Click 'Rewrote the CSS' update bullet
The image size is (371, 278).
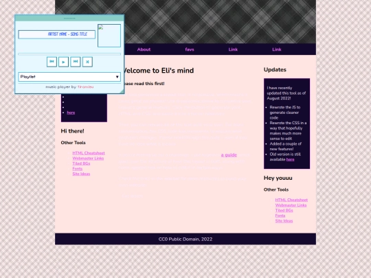tap(288, 130)
